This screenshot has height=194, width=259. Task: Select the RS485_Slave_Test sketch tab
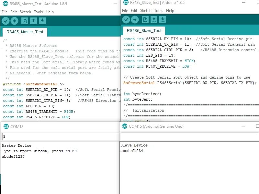144,31
